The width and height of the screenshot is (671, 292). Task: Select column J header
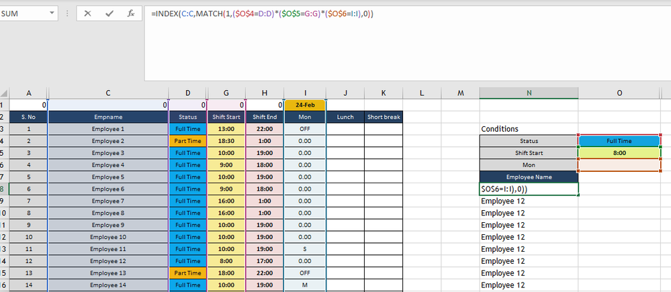coord(345,93)
